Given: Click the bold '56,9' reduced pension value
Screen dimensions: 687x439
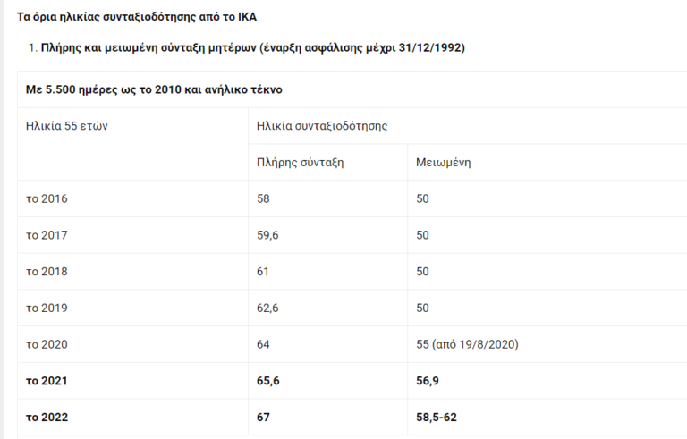Looking at the screenshot, I should pyautogui.click(x=428, y=381).
